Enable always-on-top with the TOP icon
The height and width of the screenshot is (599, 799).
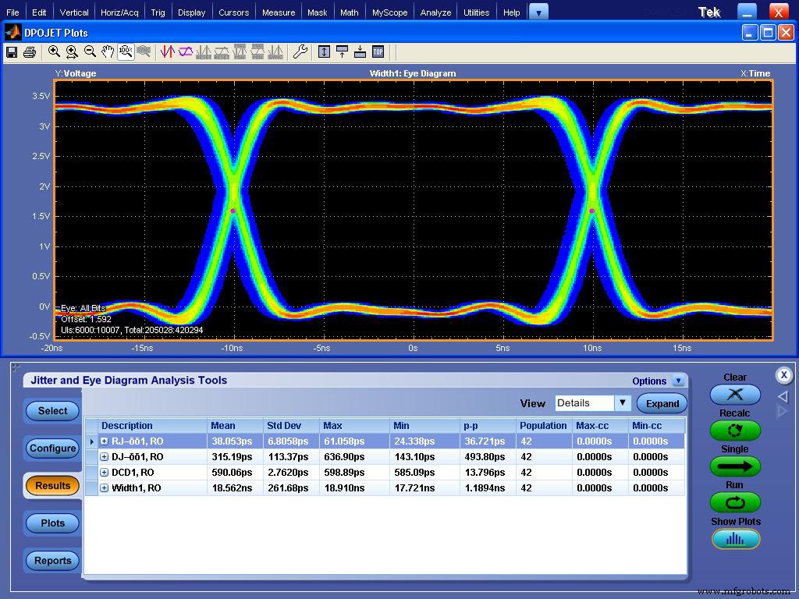(x=378, y=51)
